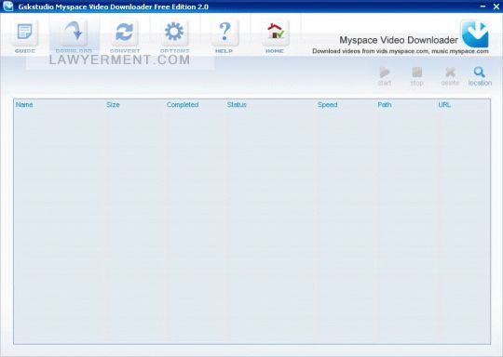Select the Download toolbar icon
Viewport: 503px width, 357px height.
click(74, 33)
